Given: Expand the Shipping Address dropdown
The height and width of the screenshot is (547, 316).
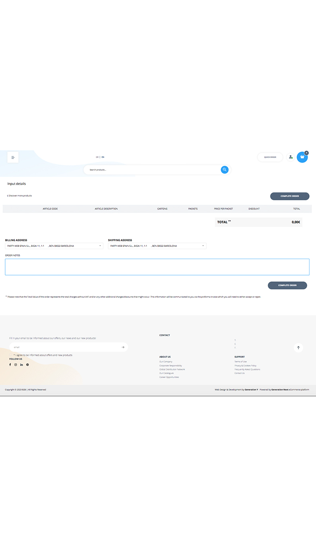Looking at the screenshot, I should pos(157,246).
